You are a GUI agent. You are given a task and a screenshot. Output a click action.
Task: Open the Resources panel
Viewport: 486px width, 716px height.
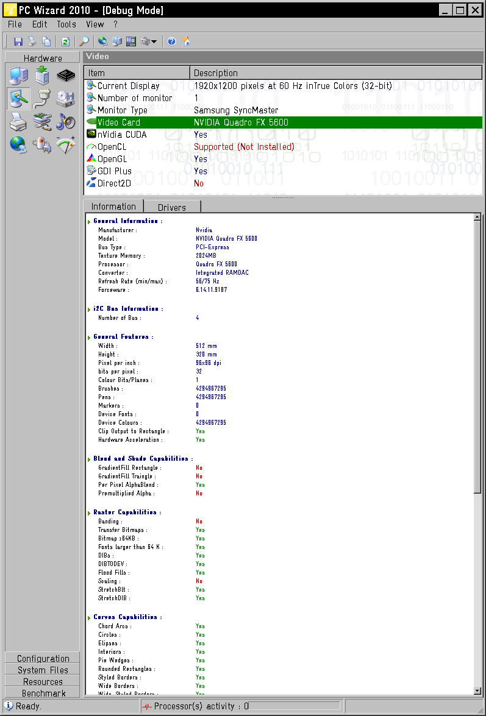[x=43, y=681]
